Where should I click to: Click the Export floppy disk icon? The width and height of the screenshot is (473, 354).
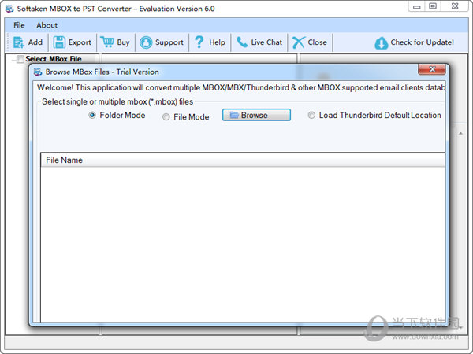(59, 42)
